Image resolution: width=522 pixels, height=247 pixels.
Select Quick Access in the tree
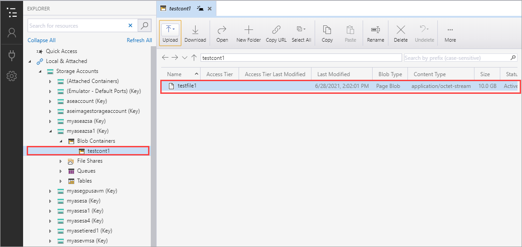point(61,51)
